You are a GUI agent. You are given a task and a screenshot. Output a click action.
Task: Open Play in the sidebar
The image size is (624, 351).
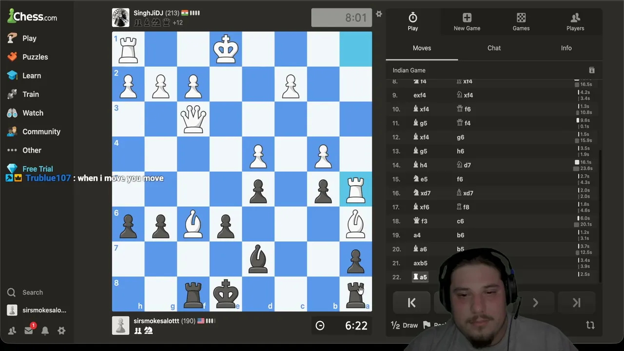(x=29, y=38)
